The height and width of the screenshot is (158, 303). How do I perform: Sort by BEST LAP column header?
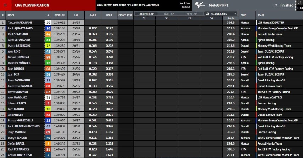click(x=60, y=15)
